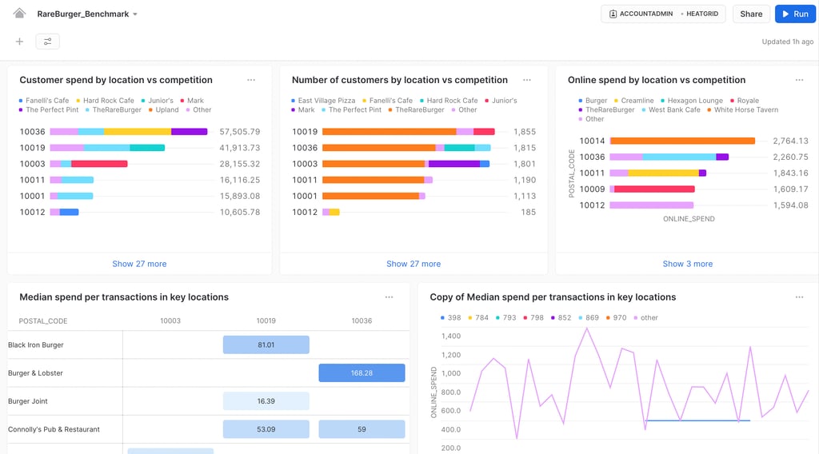Open Online spend tile options menu
This screenshot has height=454, width=819.
[799, 80]
